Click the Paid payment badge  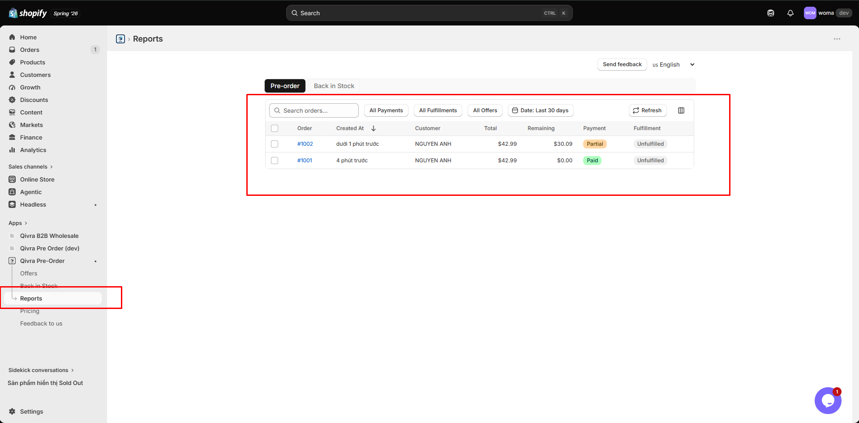[x=592, y=161]
